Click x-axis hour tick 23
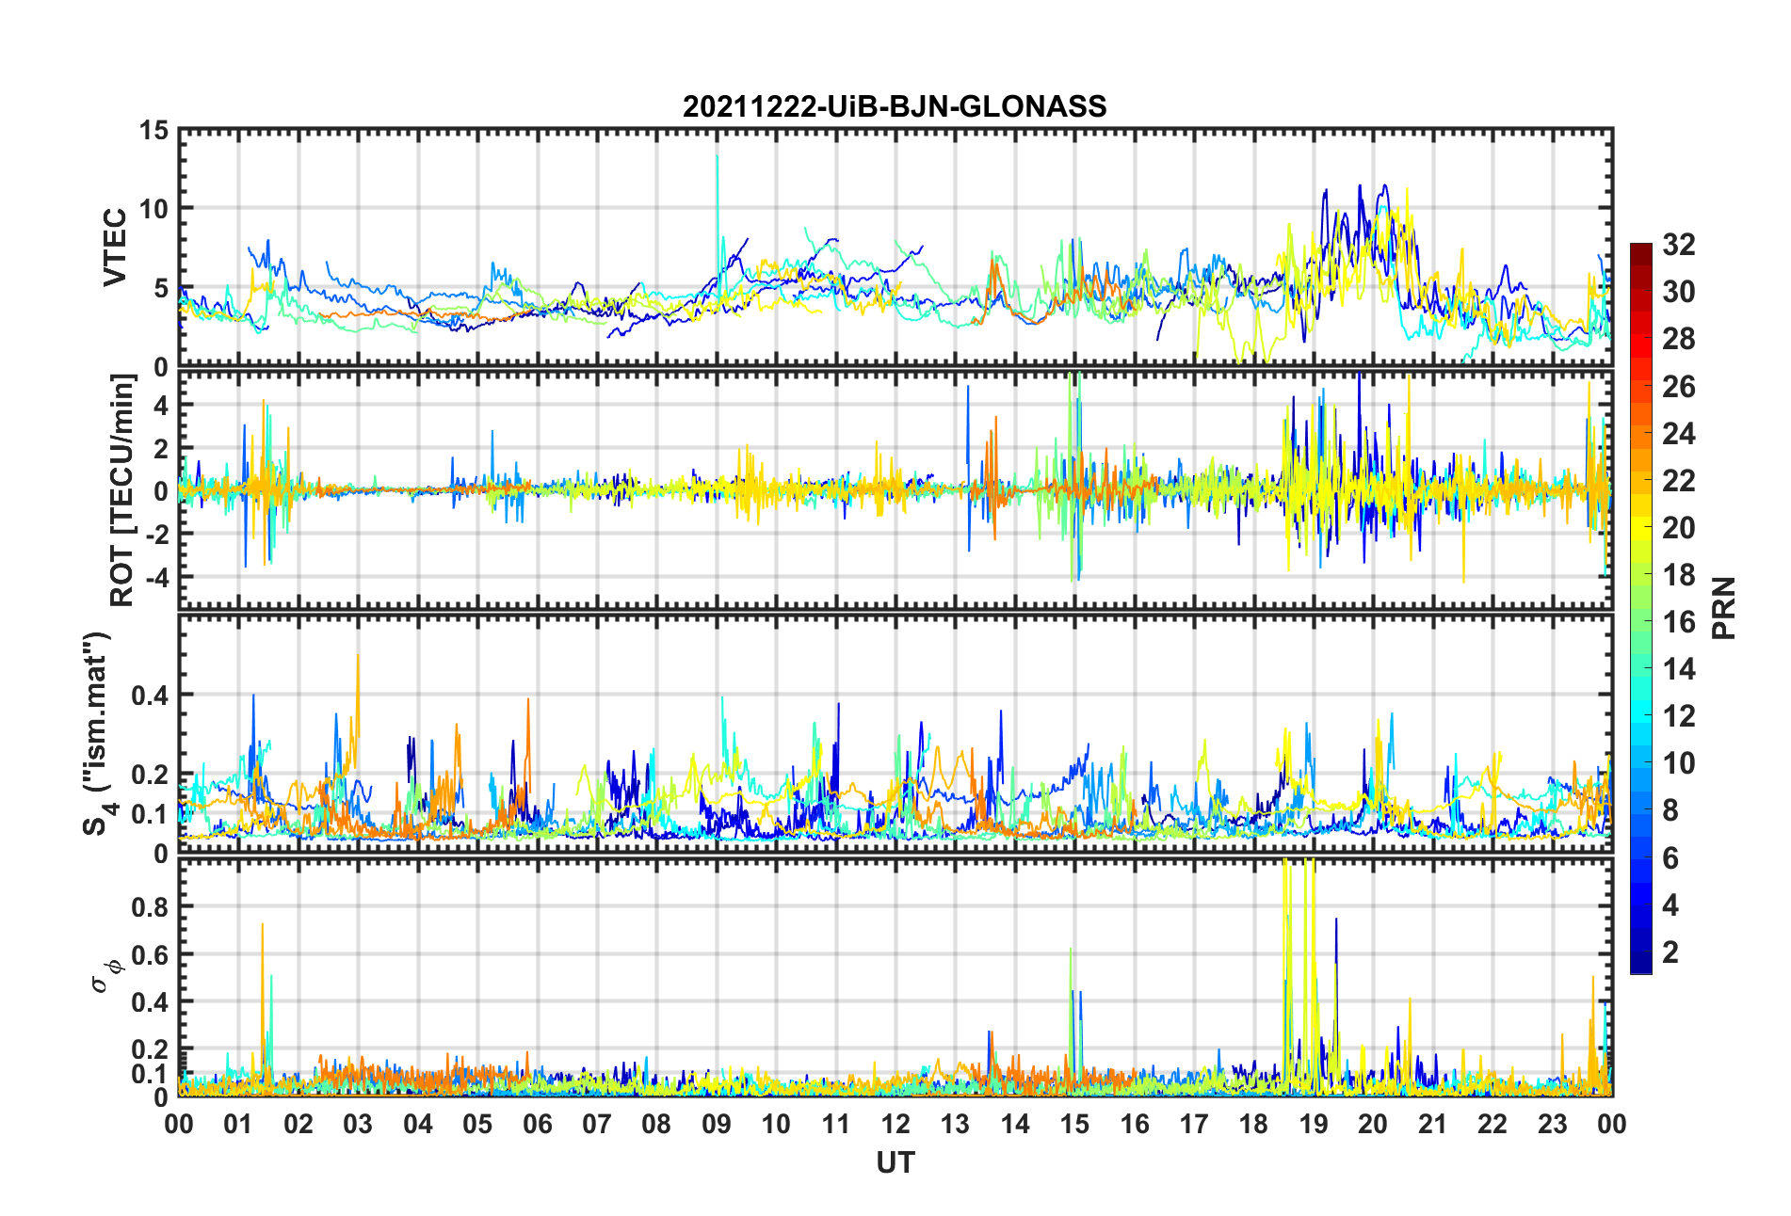Viewport: 1791px width, 1216px height. [x=1553, y=1124]
